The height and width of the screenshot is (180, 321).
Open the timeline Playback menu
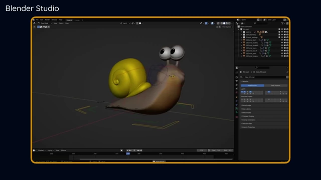point(42,150)
